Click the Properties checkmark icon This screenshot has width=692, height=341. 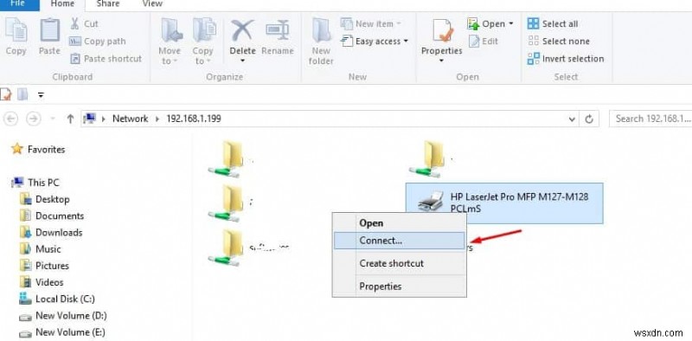pos(442,31)
